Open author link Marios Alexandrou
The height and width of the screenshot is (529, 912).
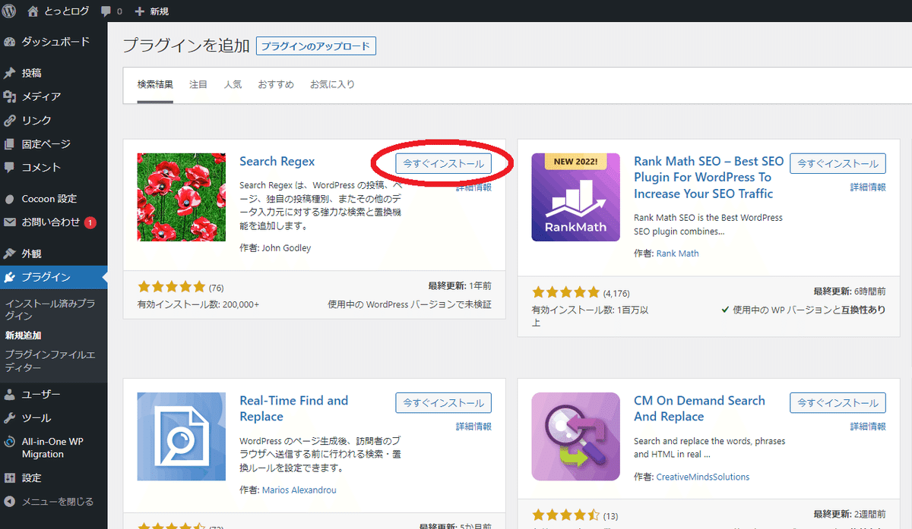(x=299, y=490)
